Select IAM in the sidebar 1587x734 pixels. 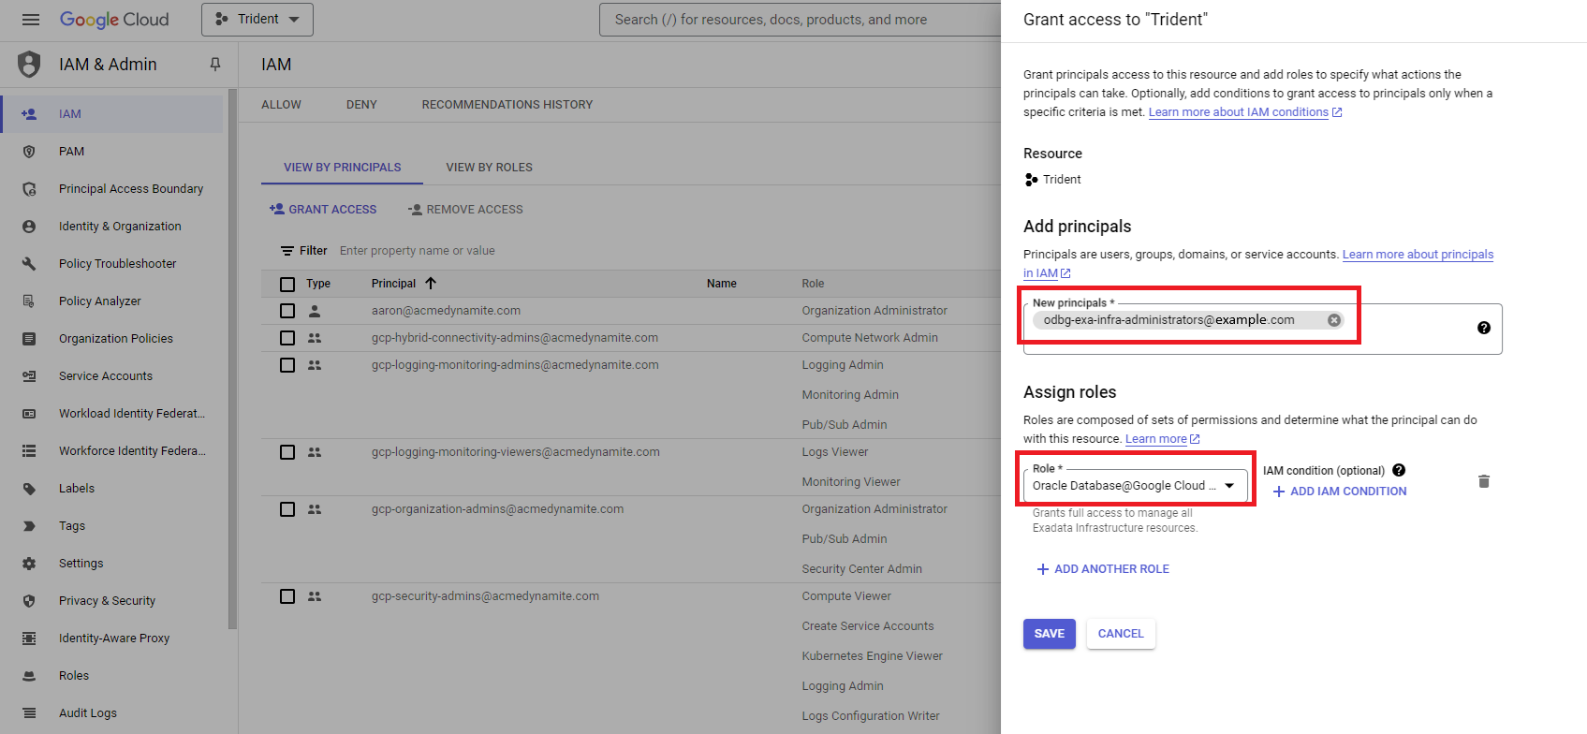click(112, 113)
